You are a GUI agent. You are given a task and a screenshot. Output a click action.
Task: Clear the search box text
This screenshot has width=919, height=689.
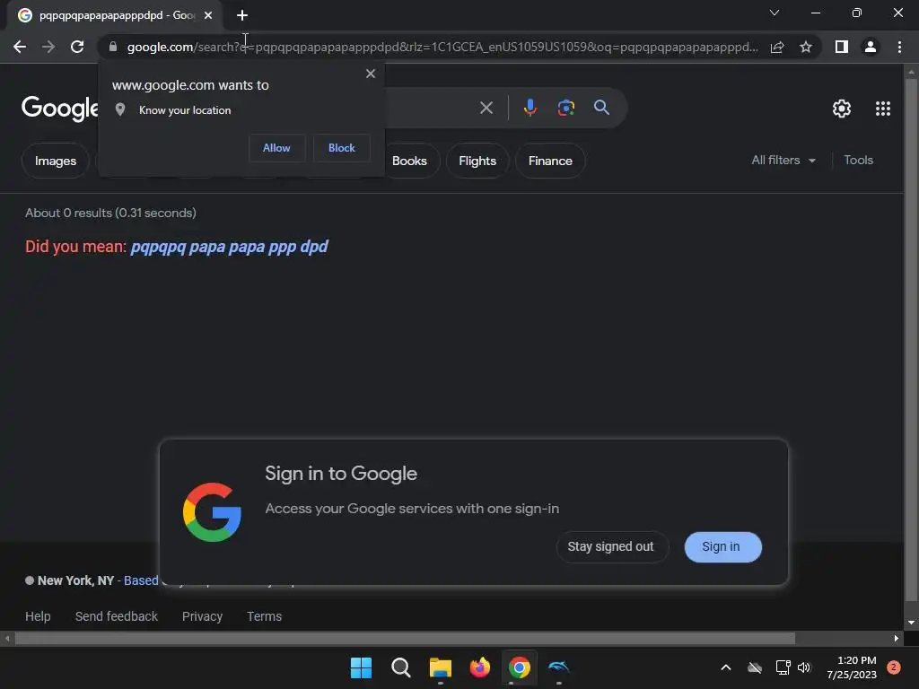[x=486, y=108]
